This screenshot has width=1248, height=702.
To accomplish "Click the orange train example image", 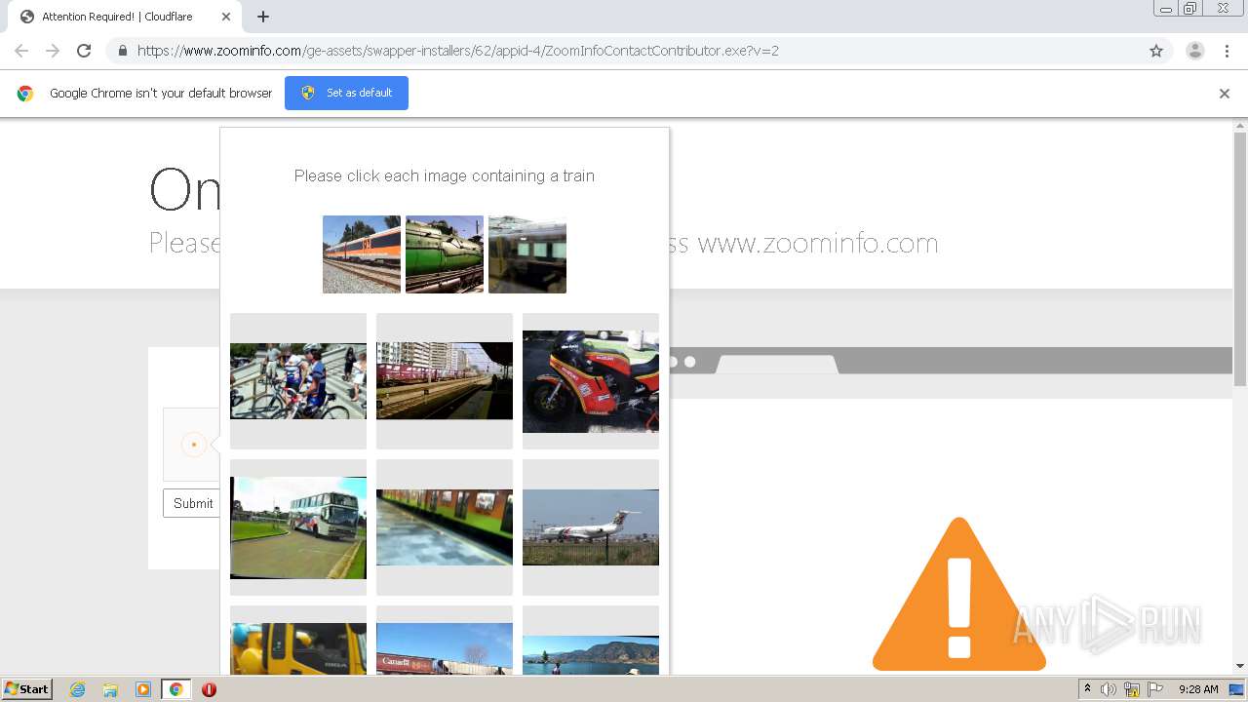I will coord(362,254).
